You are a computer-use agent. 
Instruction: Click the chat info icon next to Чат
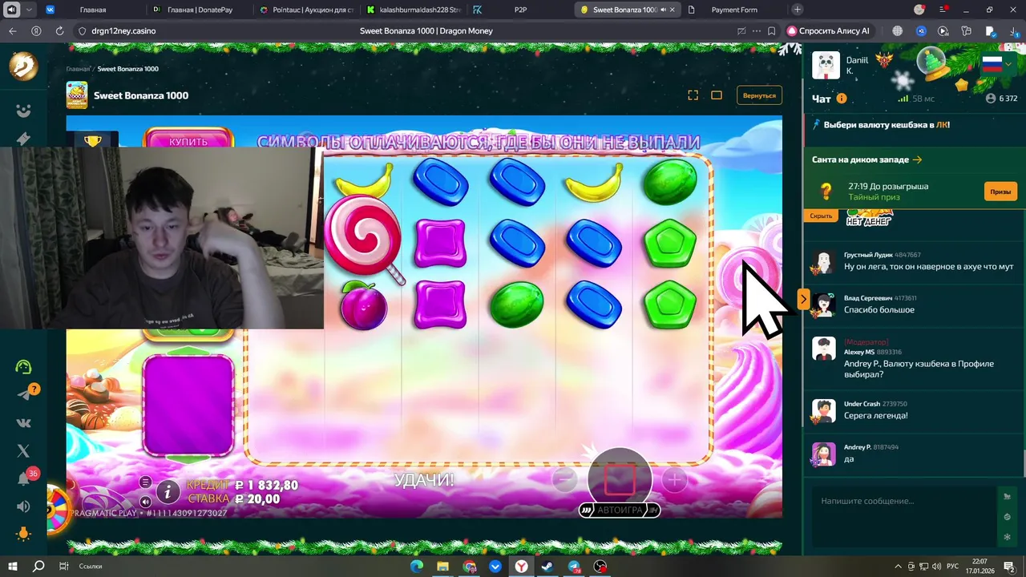click(842, 99)
